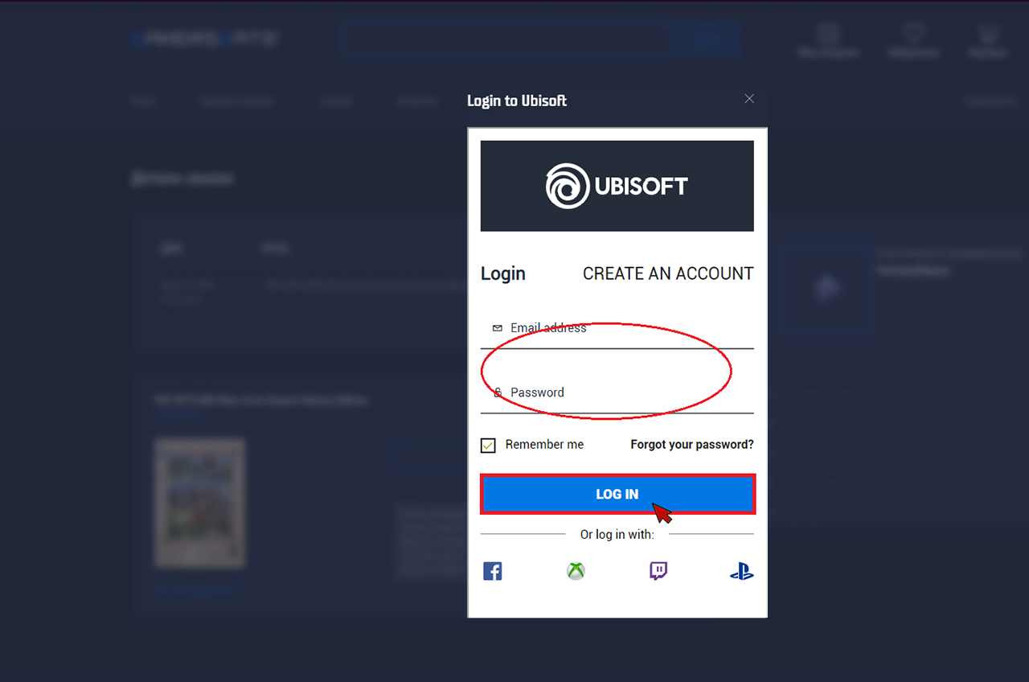Click the blurred game cover thumbnail
1029x682 pixels.
point(199,503)
